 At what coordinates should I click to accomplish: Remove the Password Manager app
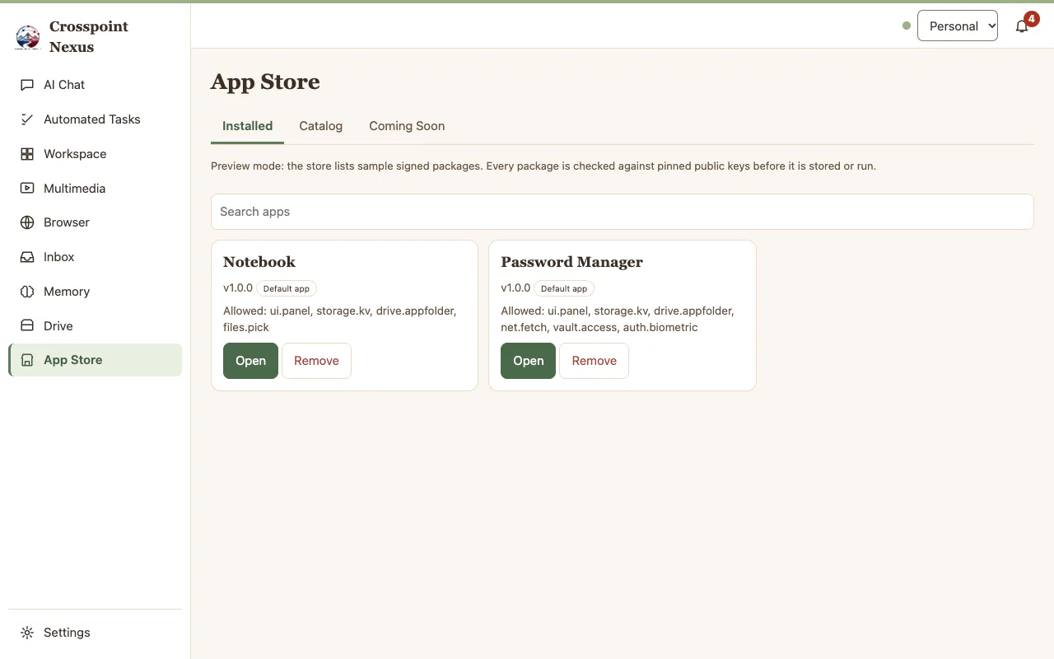594,361
